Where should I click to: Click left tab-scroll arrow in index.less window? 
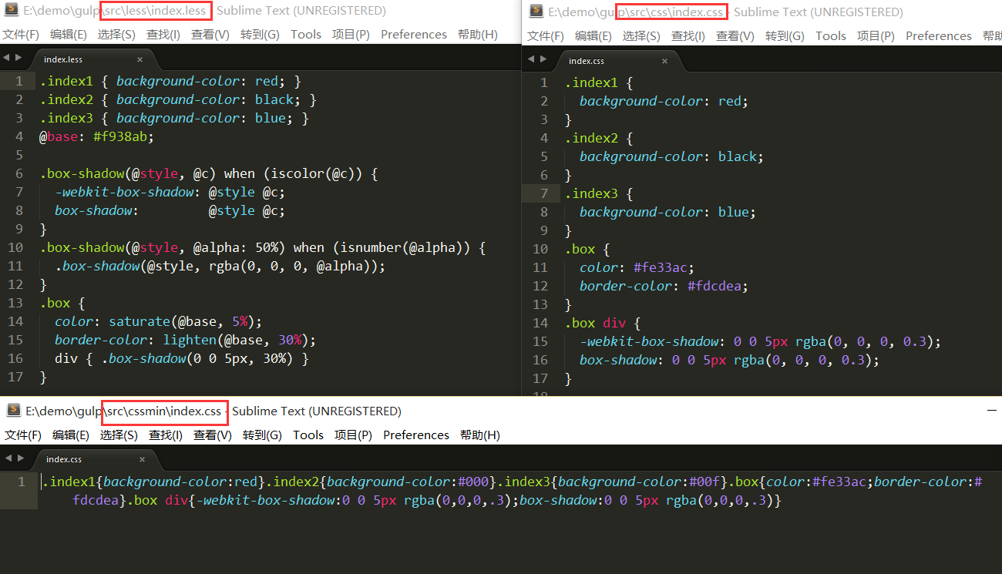[6, 59]
